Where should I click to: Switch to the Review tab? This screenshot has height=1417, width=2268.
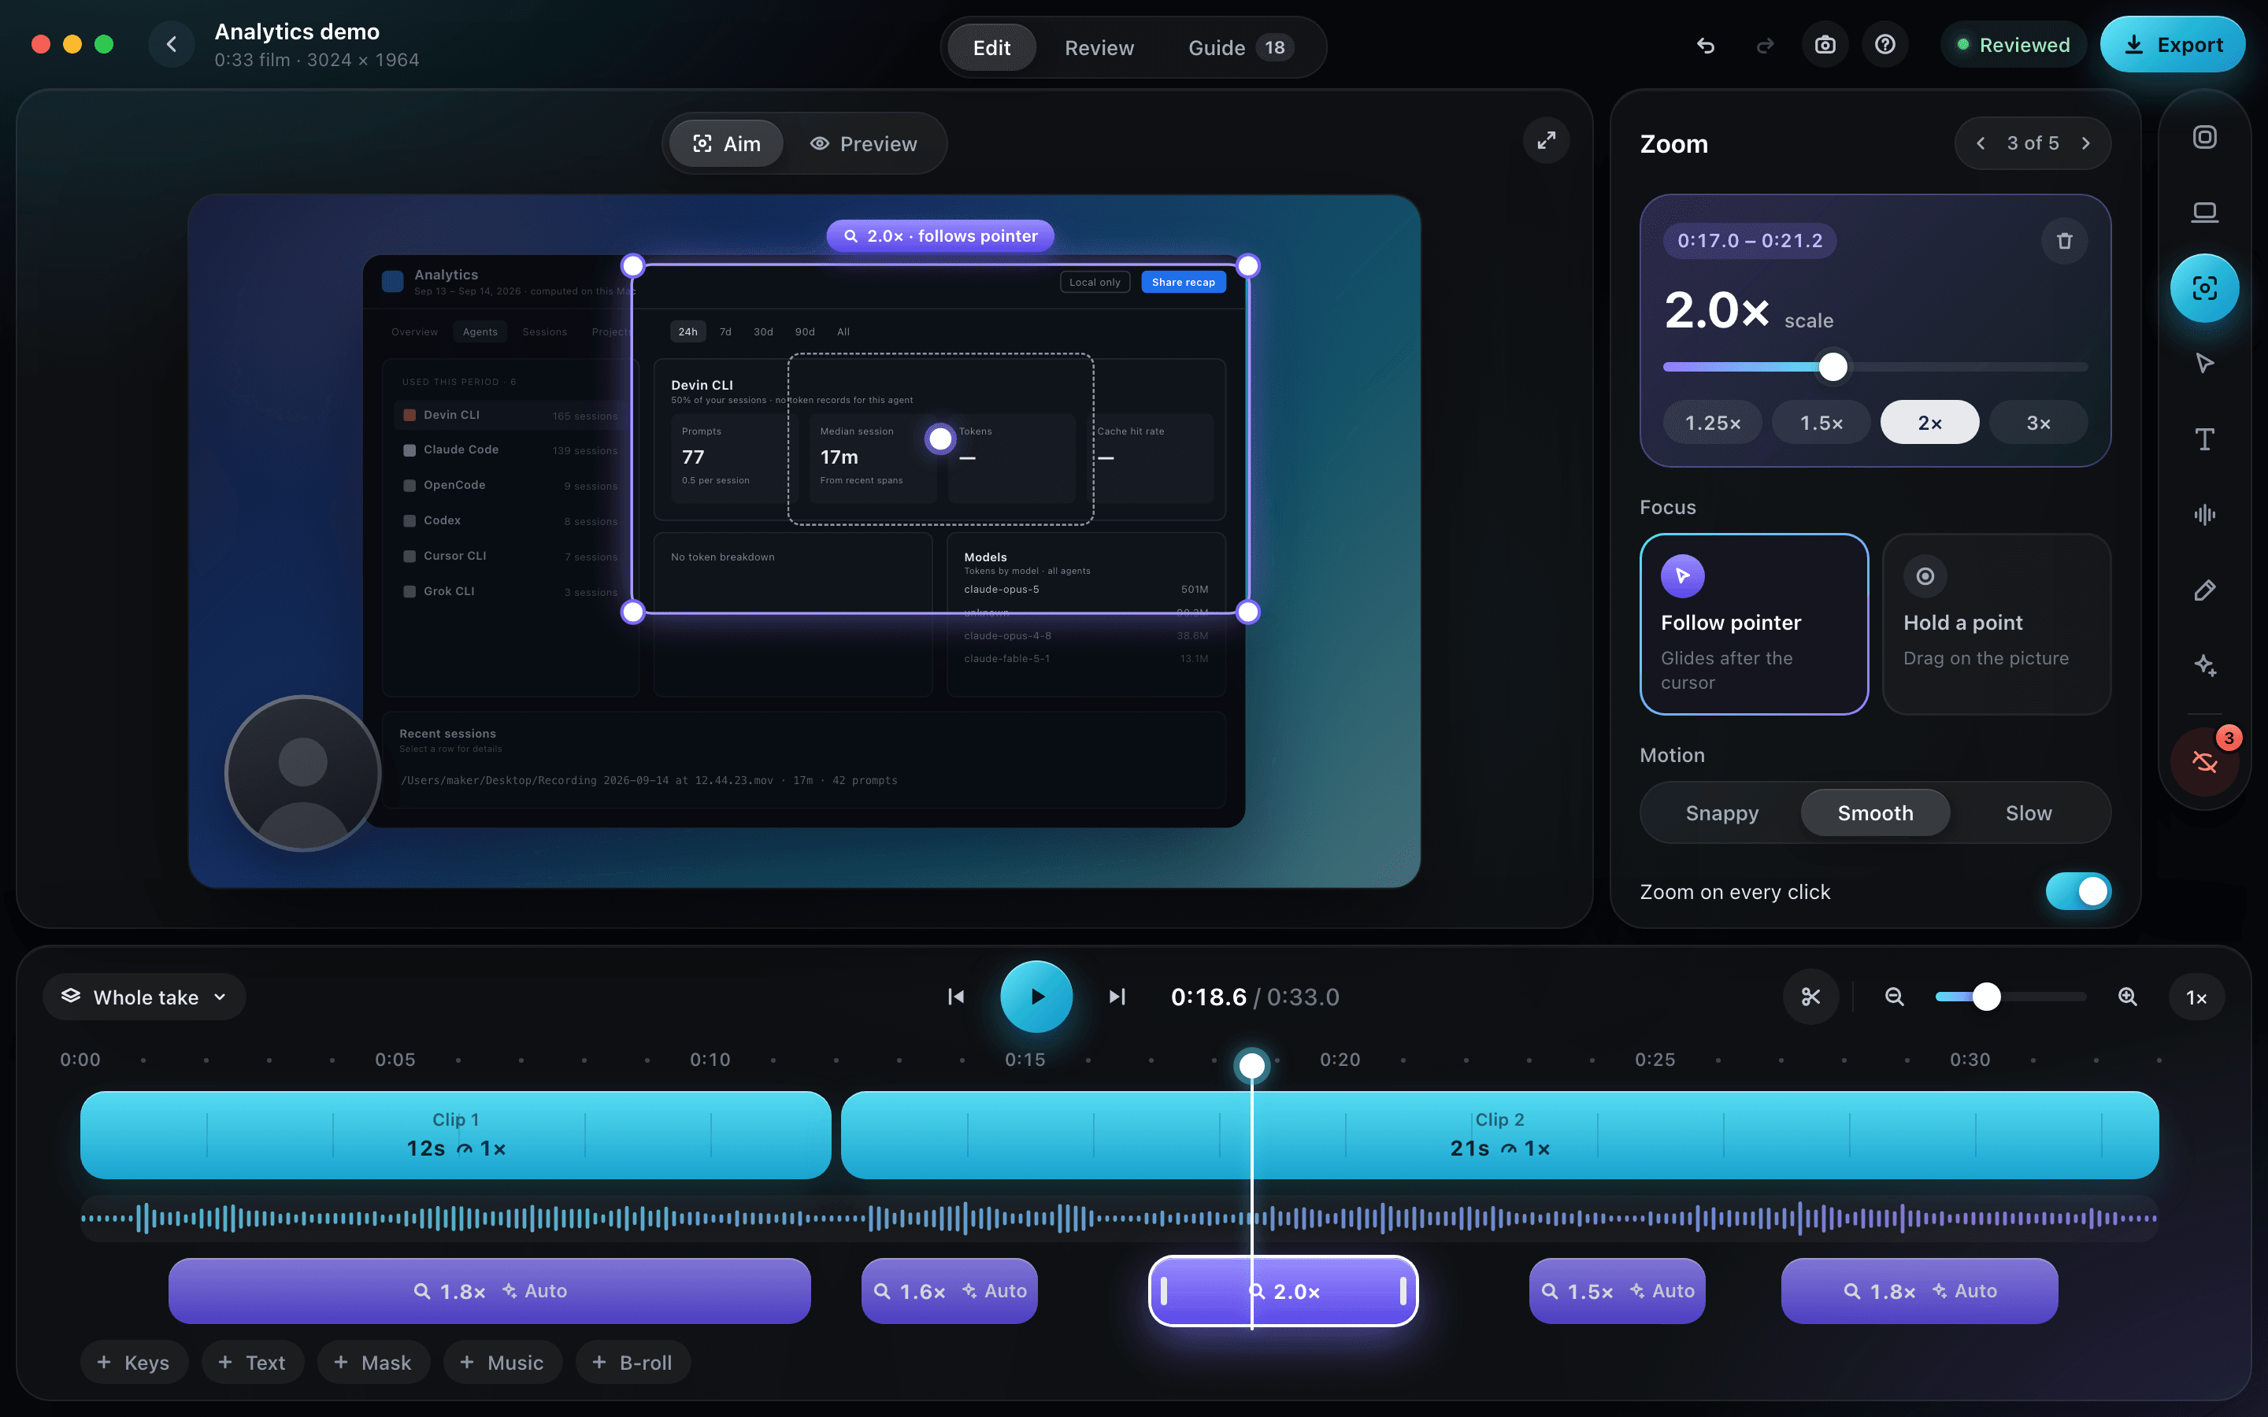(1099, 48)
